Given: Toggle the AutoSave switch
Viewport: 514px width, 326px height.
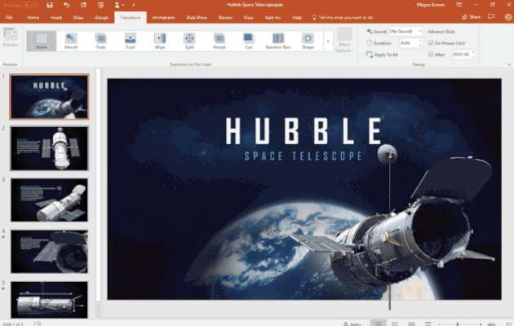Looking at the screenshot, I should 31,5.
